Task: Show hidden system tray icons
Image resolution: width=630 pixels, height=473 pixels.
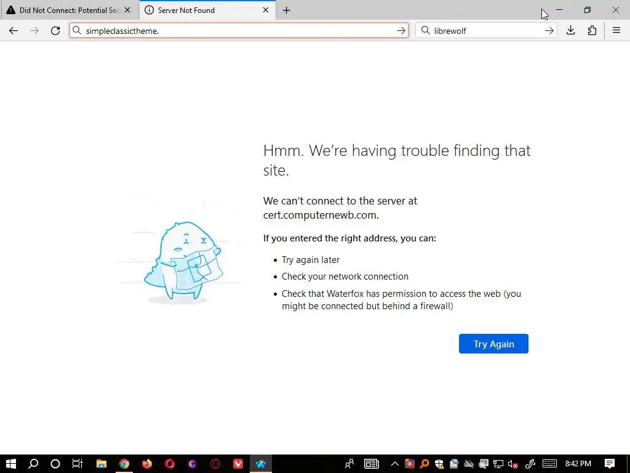Action: pyautogui.click(x=394, y=464)
